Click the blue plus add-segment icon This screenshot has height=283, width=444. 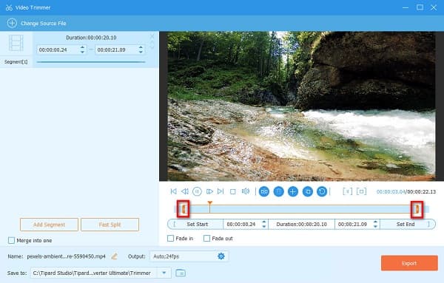point(293,191)
